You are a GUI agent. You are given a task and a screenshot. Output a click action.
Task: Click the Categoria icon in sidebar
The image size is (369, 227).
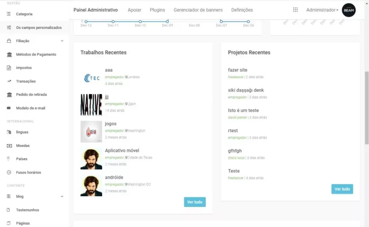[9, 14]
